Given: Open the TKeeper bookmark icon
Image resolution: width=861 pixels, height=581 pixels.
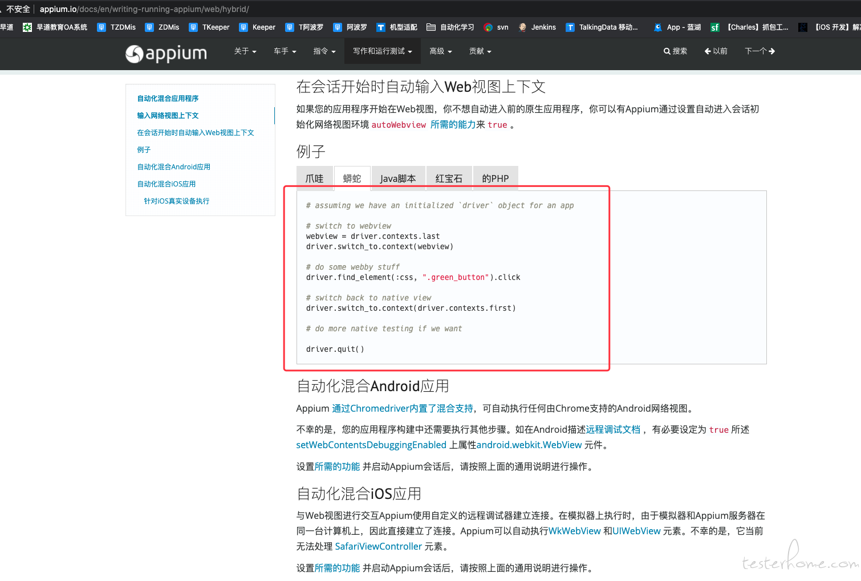Looking at the screenshot, I should pos(193,27).
